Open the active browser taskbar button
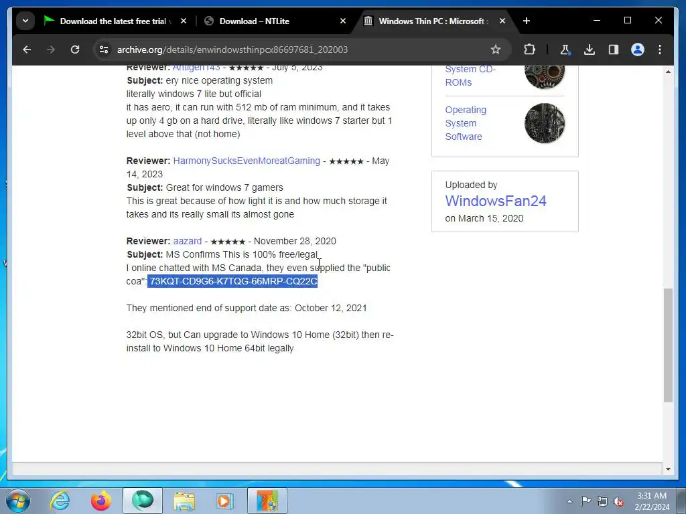Image resolution: width=686 pixels, height=514 pixels. (x=143, y=501)
